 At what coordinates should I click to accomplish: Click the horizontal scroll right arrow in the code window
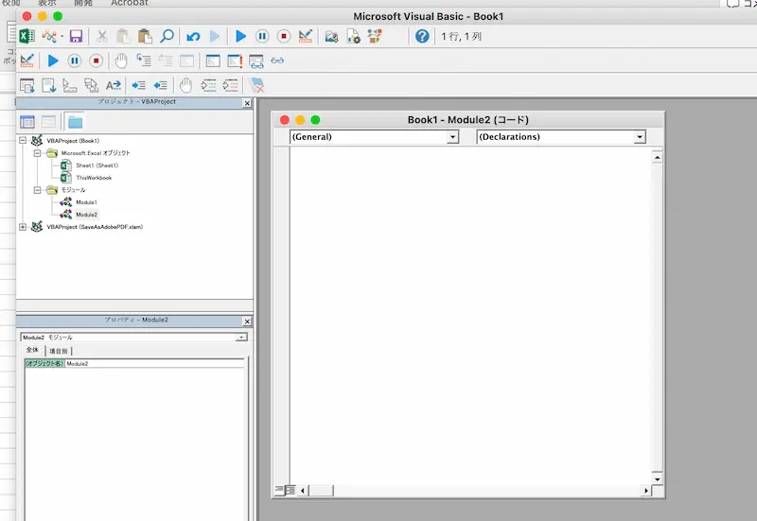point(646,491)
